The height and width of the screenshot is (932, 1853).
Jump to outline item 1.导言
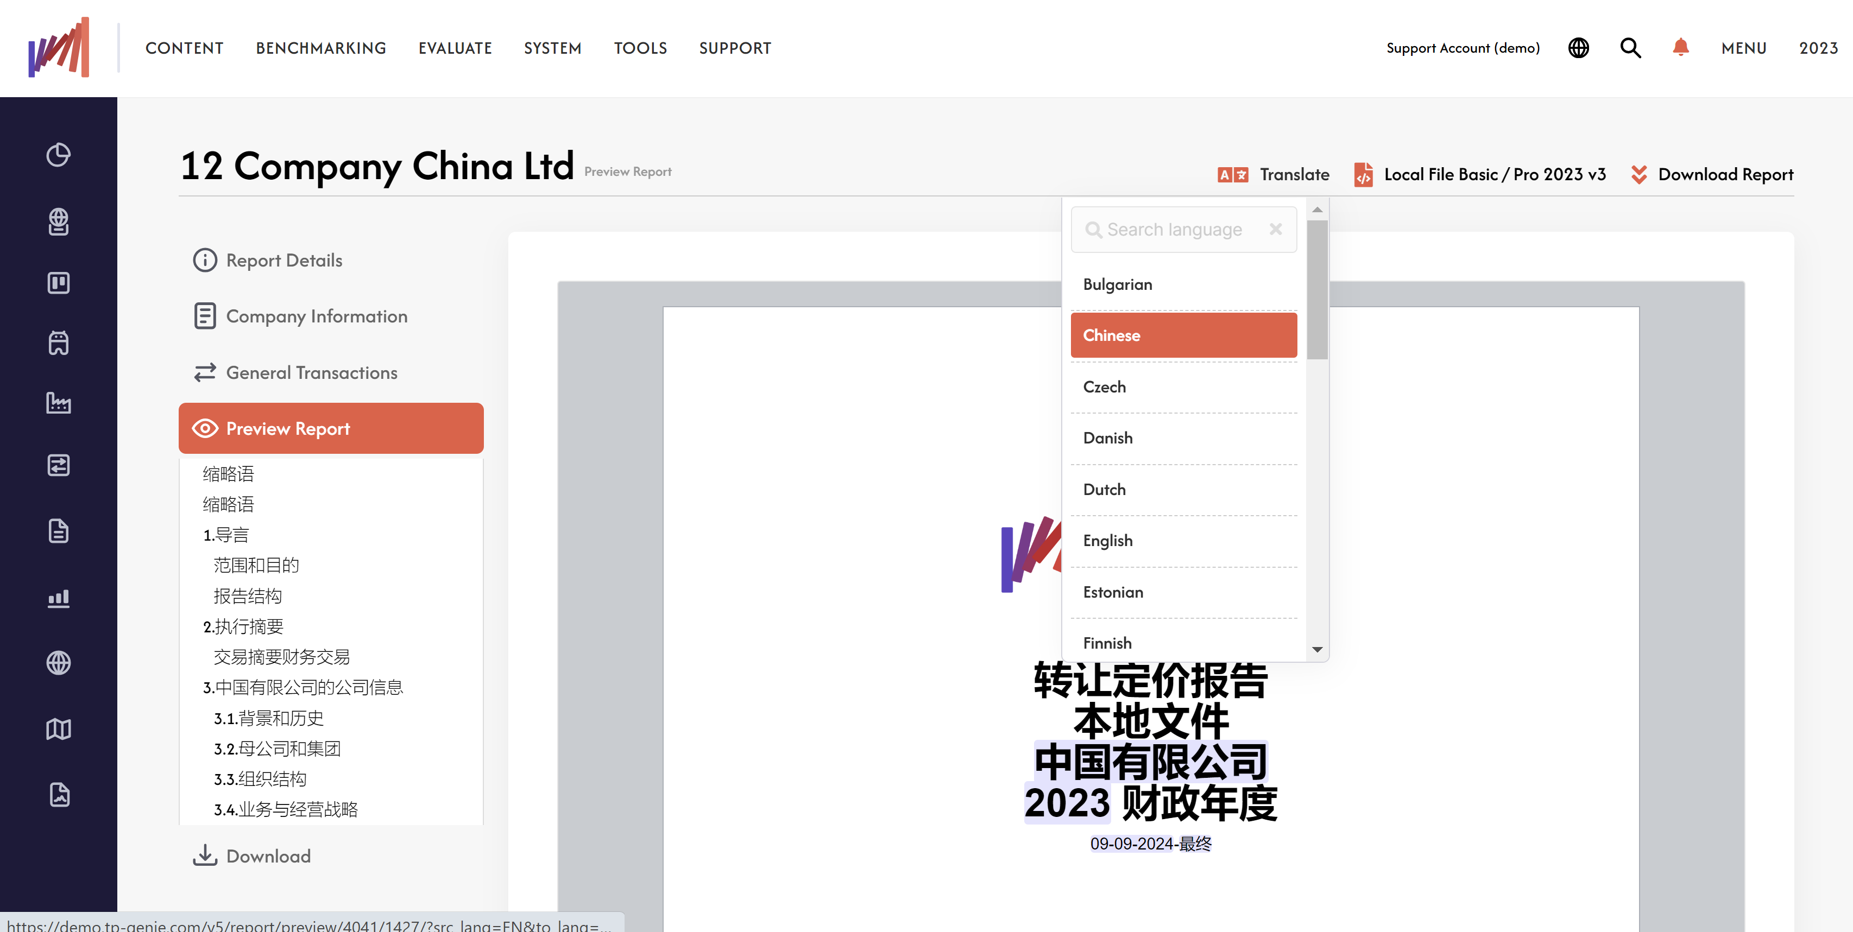click(x=225, y=535)
